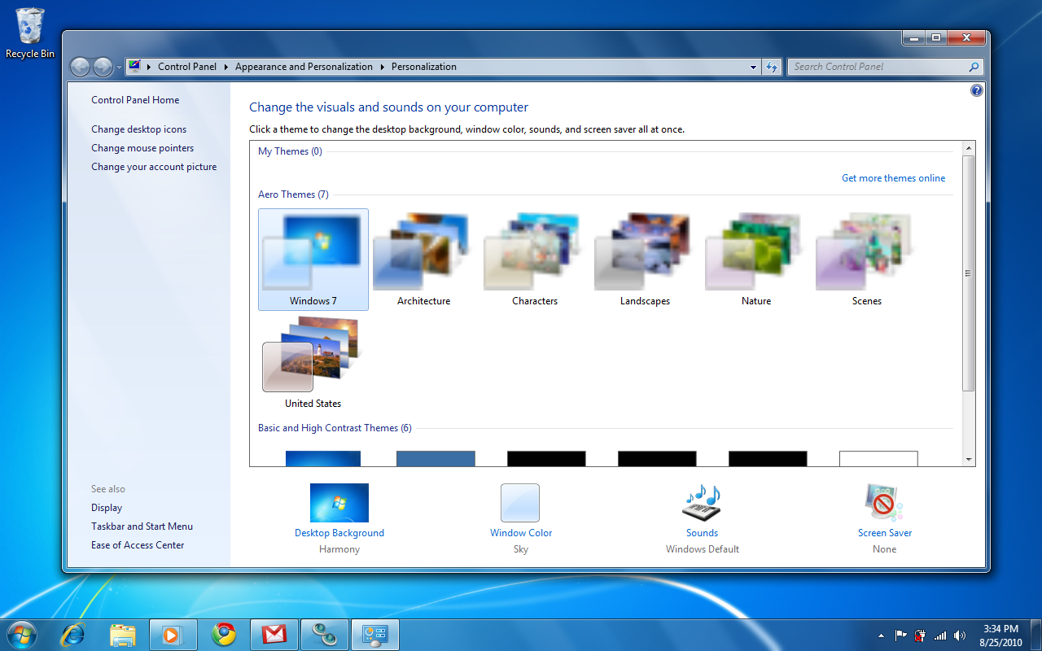Open Gmail icon on taskbar
This screenshot has height=651, width=1042.
pyautogui.click(x=274, y=634)
